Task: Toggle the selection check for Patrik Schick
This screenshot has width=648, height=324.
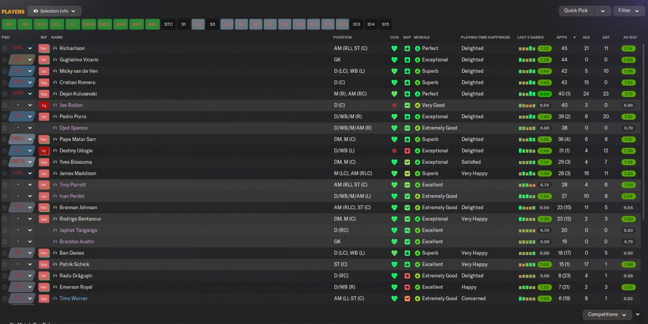Action: point(5,264)
